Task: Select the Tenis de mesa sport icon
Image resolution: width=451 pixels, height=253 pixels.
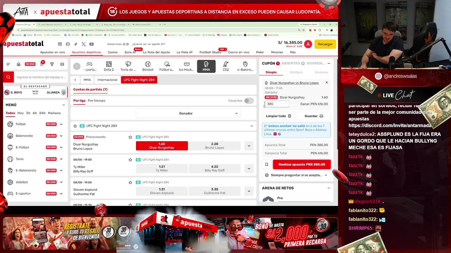Action: (x=128, y=66)
